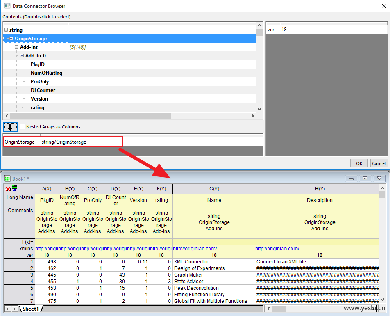Click Book1 vertical scrollbar down arrow
390x316 pixels.
point(382,299)
